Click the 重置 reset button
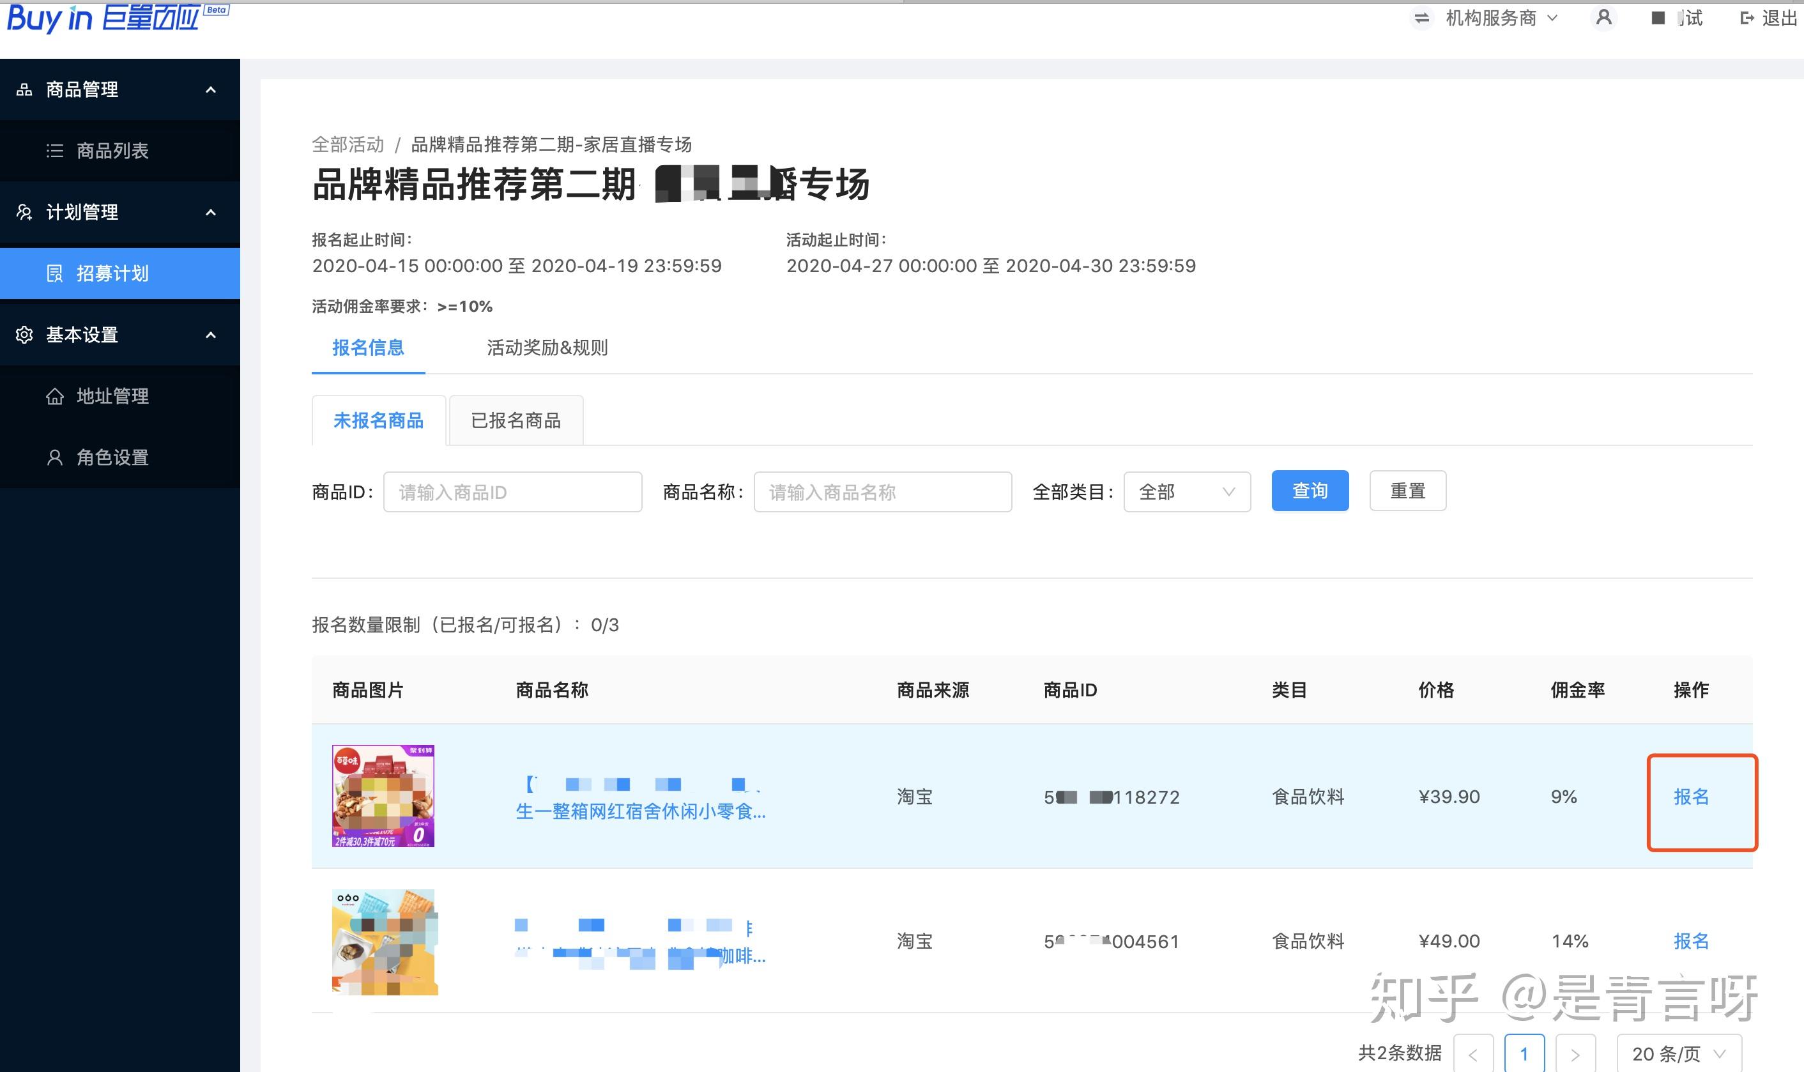 pyautogui.click(x=1408, y=491)
